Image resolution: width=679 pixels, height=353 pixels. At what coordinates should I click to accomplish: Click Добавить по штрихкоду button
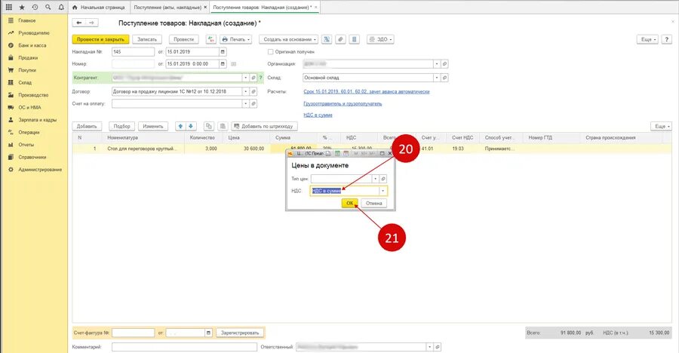pyautogui.click(x=264, y=127)
